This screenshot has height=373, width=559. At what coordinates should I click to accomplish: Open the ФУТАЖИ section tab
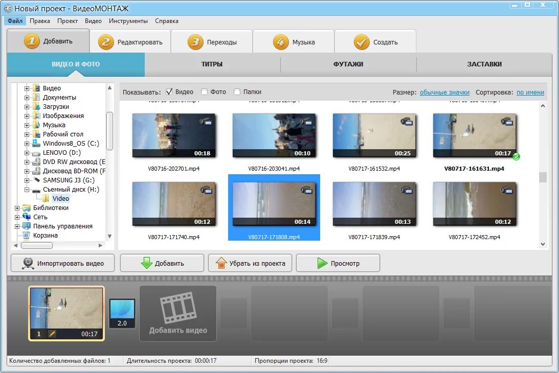click(348, 64)
